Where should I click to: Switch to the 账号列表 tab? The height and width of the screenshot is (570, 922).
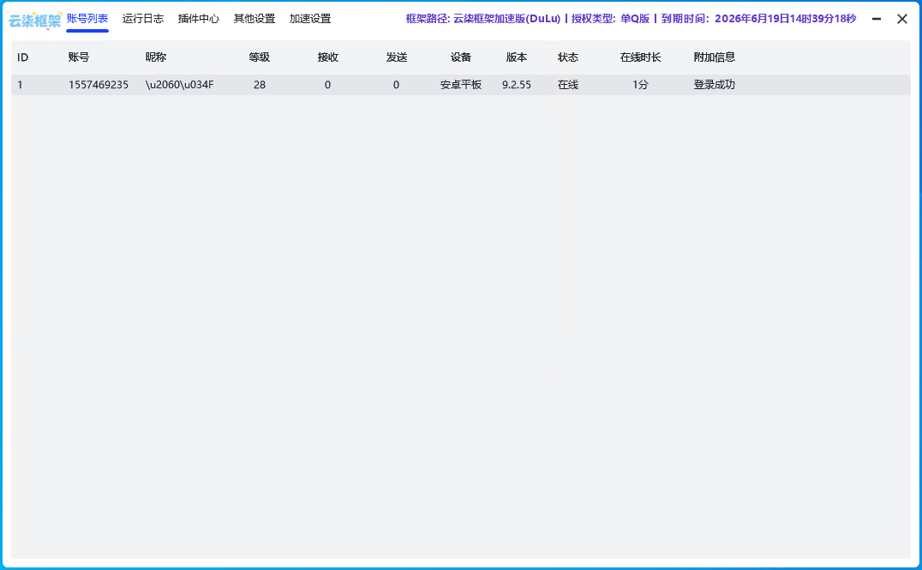(x=87, y=19)
